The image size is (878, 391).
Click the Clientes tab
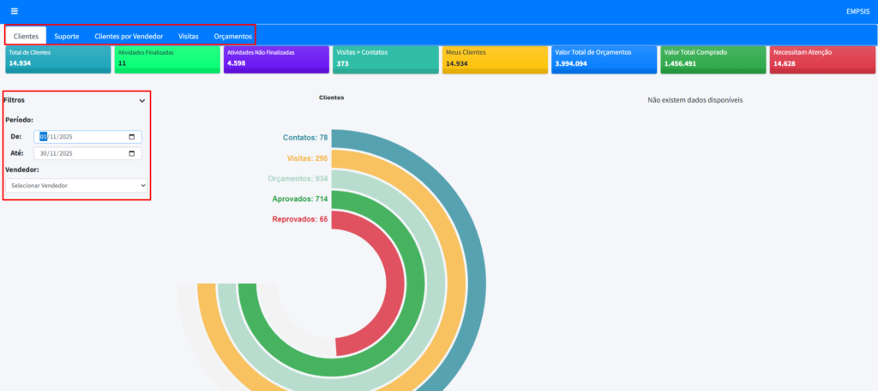click(26, 37)
